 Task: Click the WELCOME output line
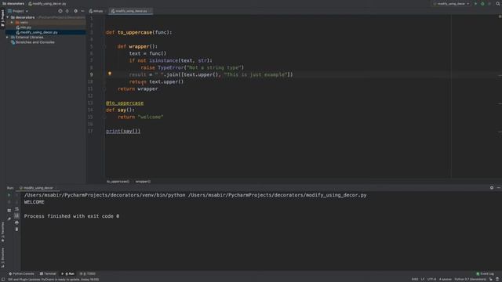[35, 202]
